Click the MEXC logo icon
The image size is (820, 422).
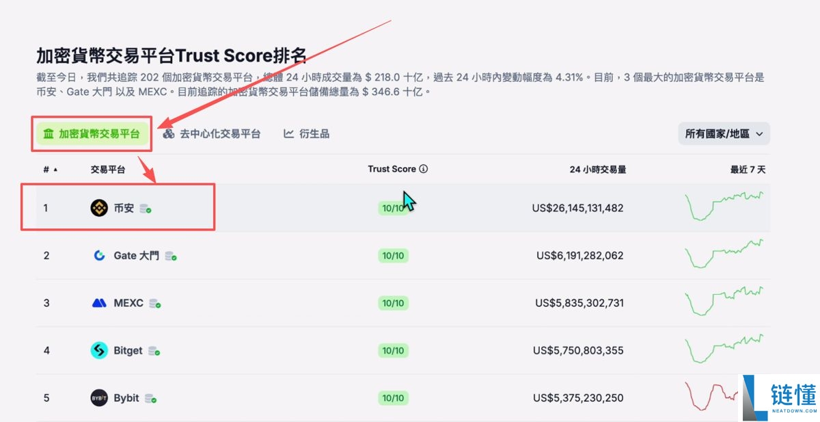coord(99,303)
